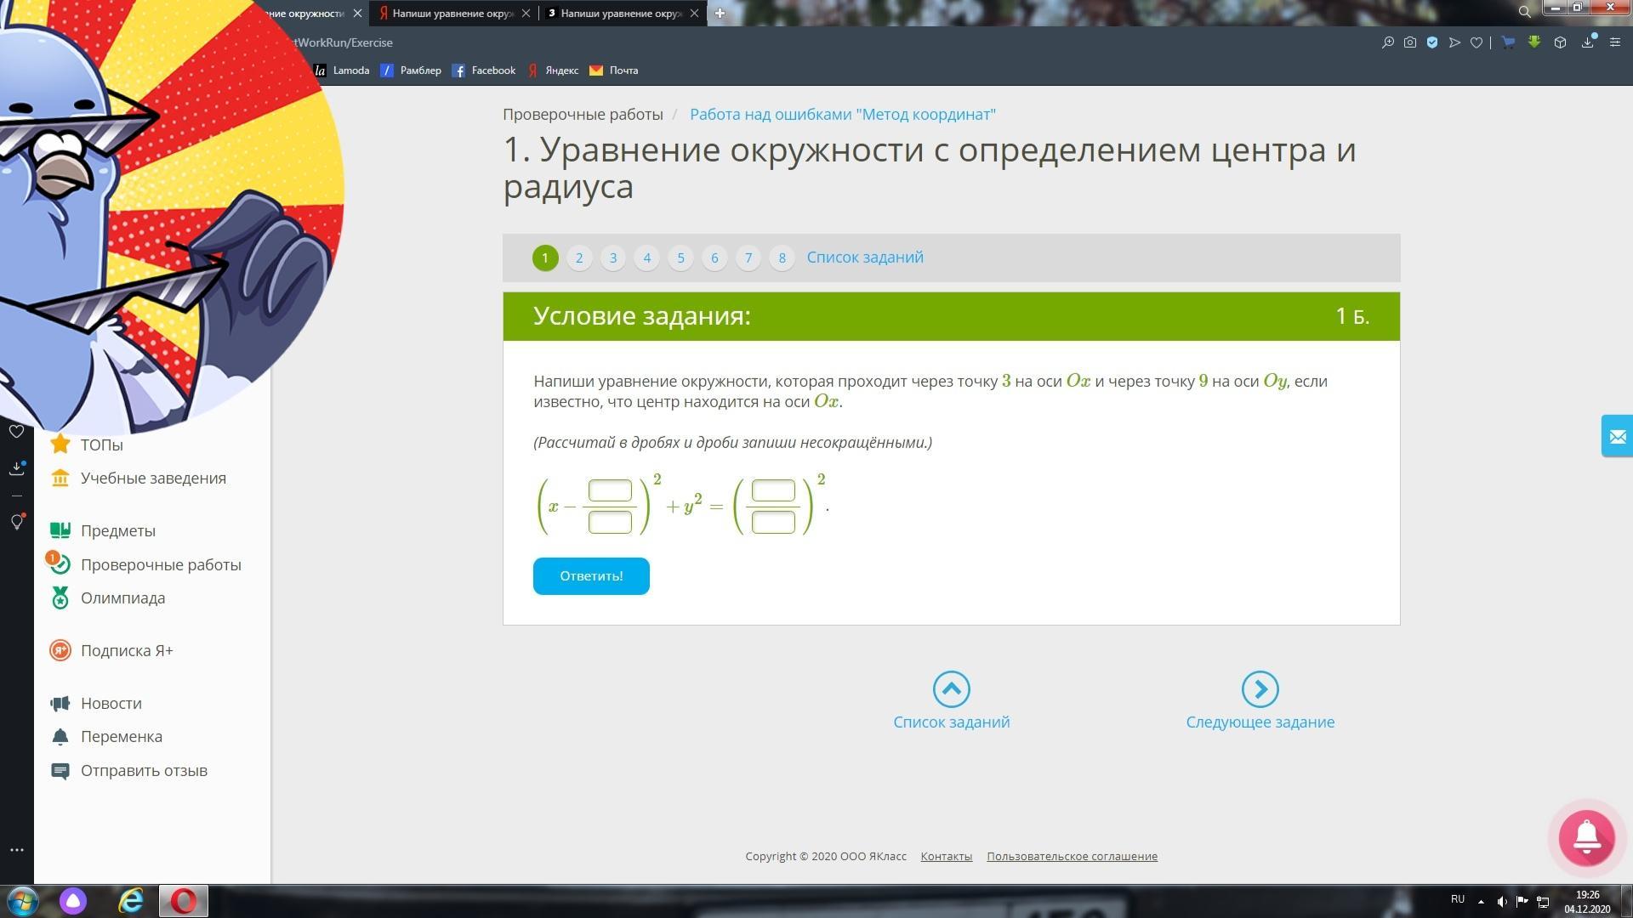This screenshot has width=1633, height=918.
Task: Click the denominator field of x-offset fraction
Action: click(610, 522)
